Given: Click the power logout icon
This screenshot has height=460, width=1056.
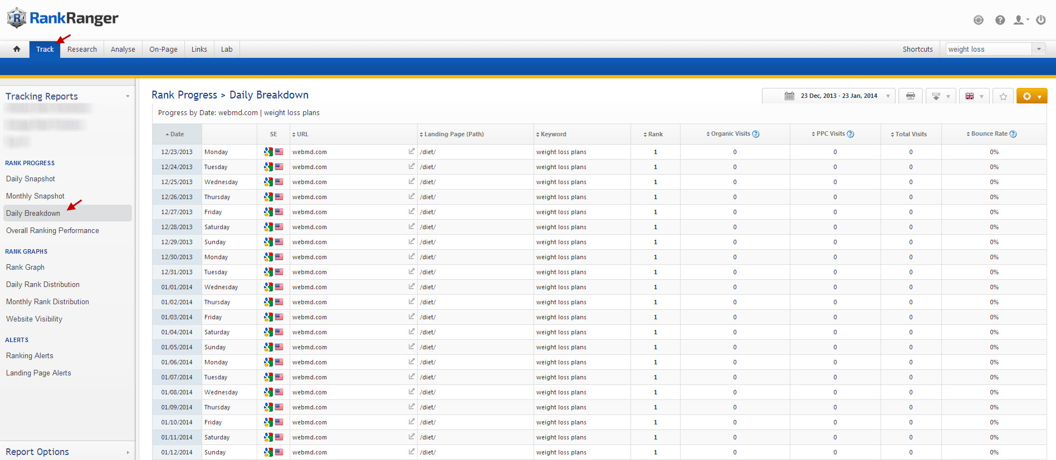Looking at the screenshot, I should tap(1040, 20).
